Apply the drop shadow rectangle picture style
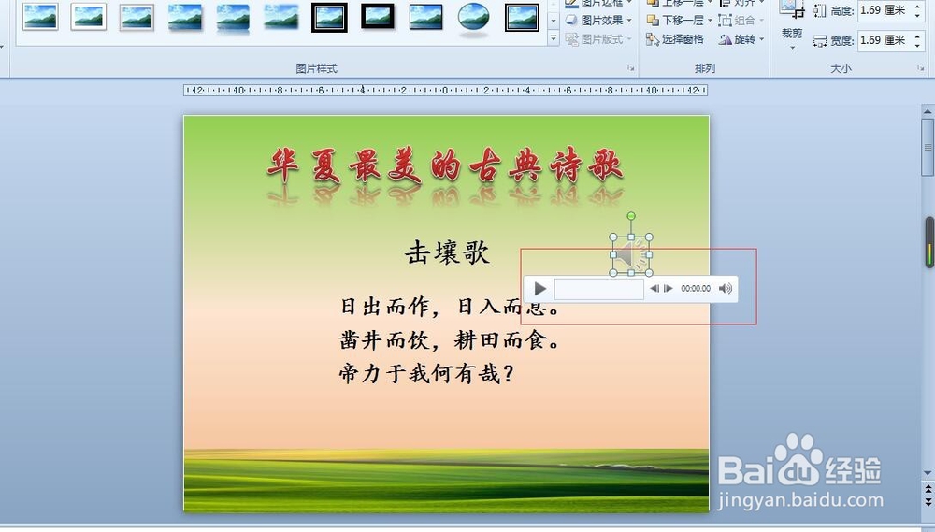 click(185, 17)
